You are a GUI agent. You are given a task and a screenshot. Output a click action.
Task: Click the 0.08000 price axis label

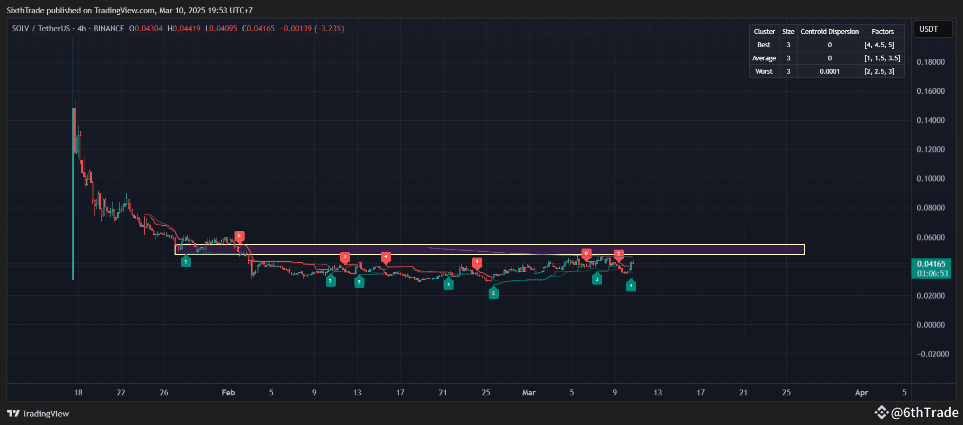(931, 208)
